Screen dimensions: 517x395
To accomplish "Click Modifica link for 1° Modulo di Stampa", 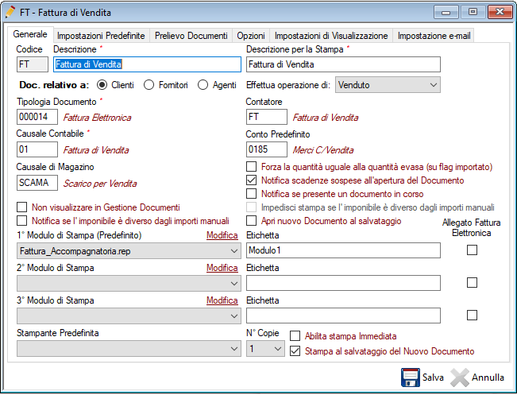I will click(x=222, y=235).
